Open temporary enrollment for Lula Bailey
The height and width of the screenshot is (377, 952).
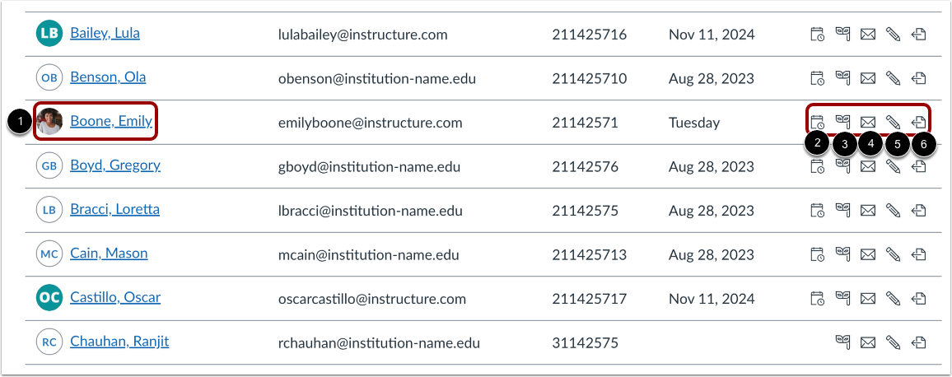pos(817,35)
